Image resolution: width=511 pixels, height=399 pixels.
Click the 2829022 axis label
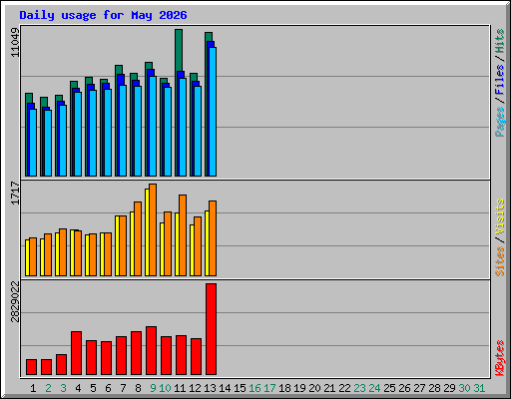click(15, 301)
